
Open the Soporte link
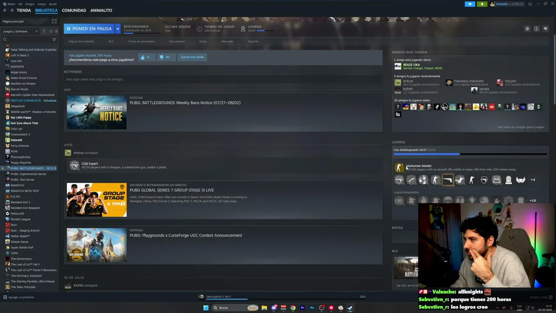253,41
